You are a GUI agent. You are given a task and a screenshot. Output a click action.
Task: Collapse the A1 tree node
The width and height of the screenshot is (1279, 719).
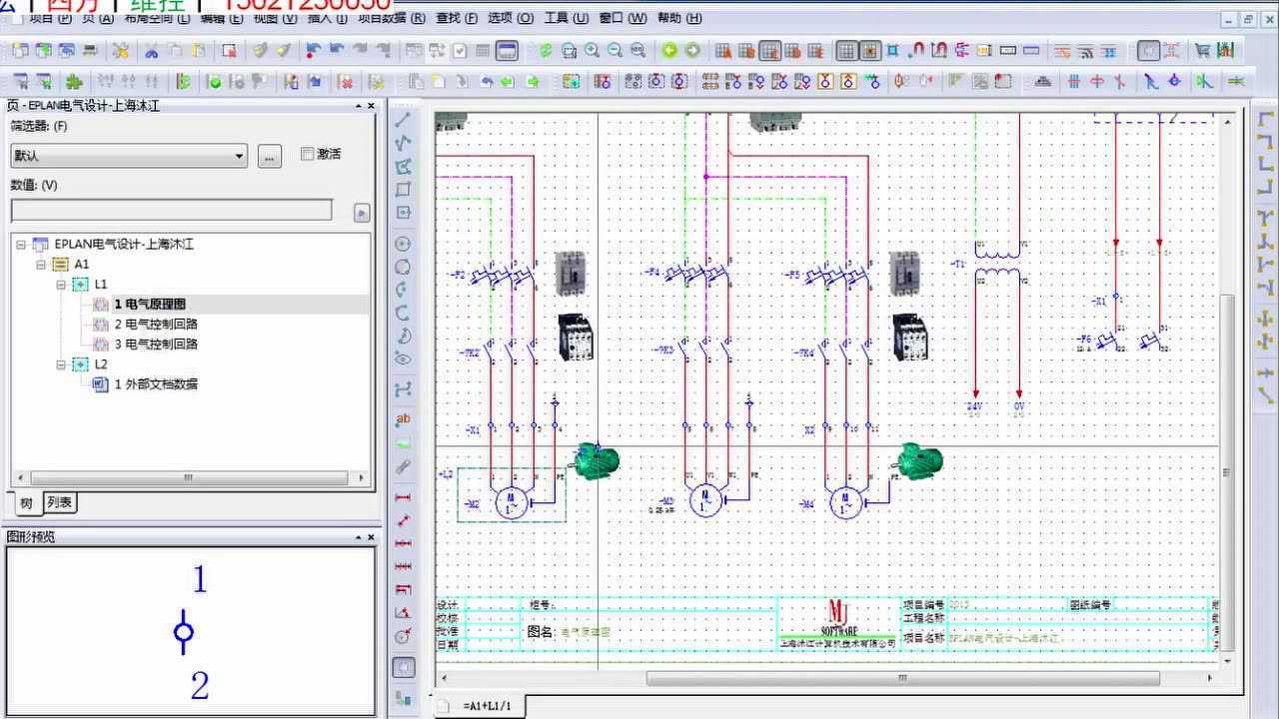pyautogui.click(x=41, y=265)
